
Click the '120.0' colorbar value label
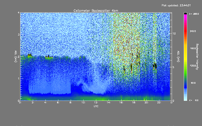tap(193, 66)
